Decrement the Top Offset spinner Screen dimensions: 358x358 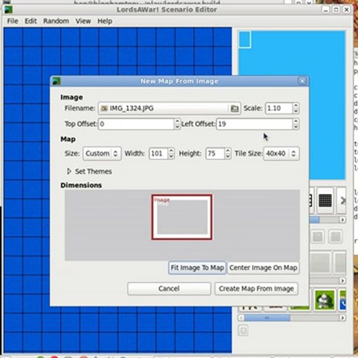(177, 127)
